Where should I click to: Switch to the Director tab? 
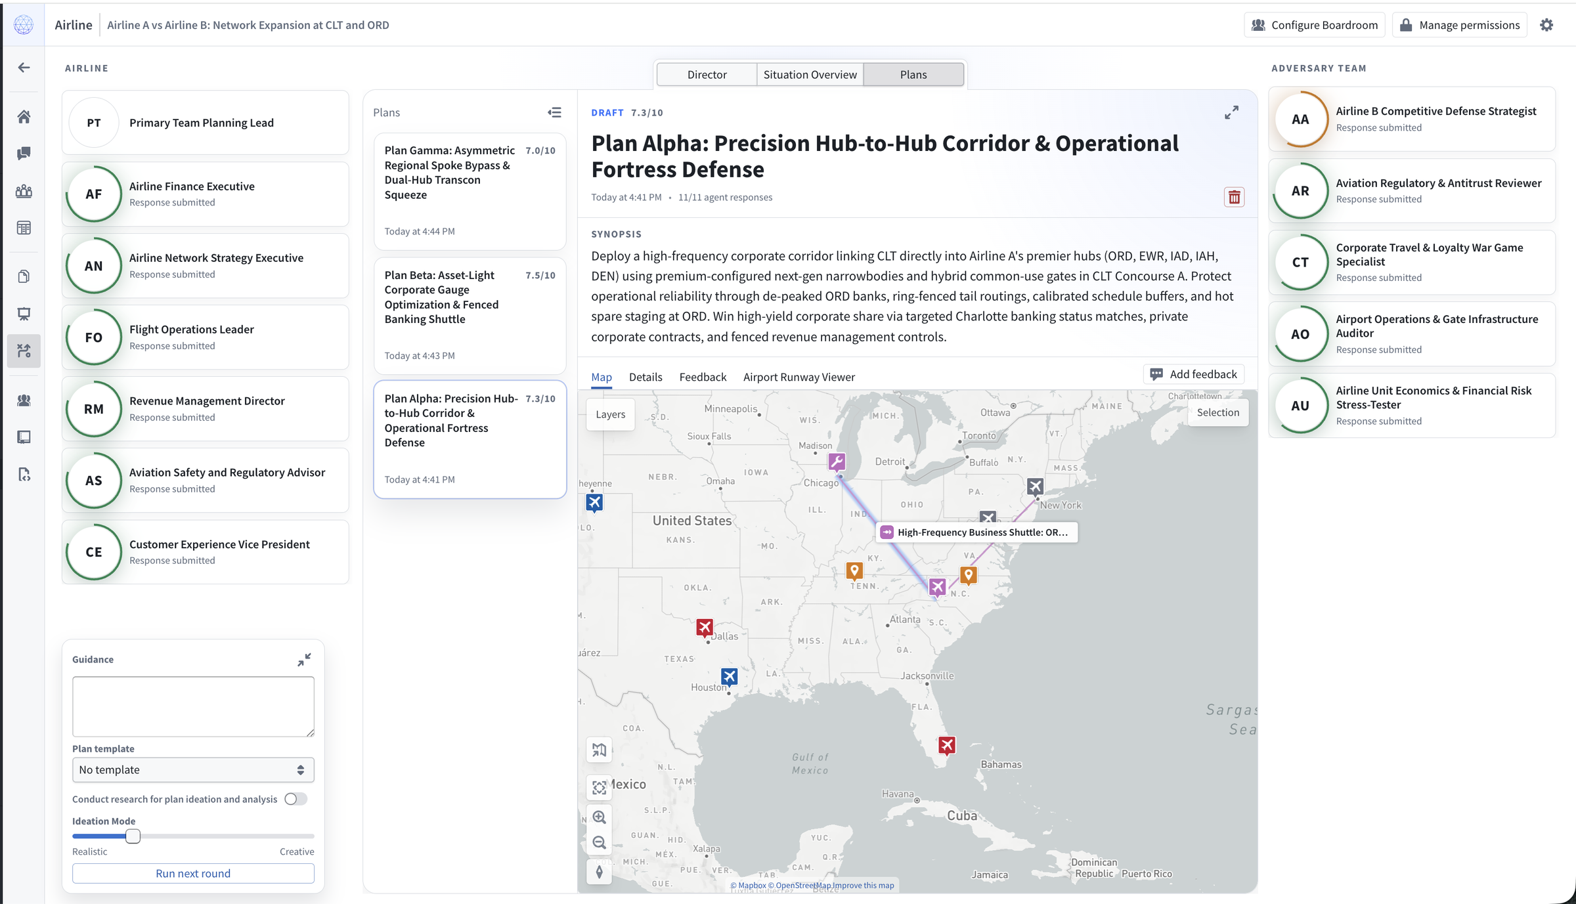(707, 75)
